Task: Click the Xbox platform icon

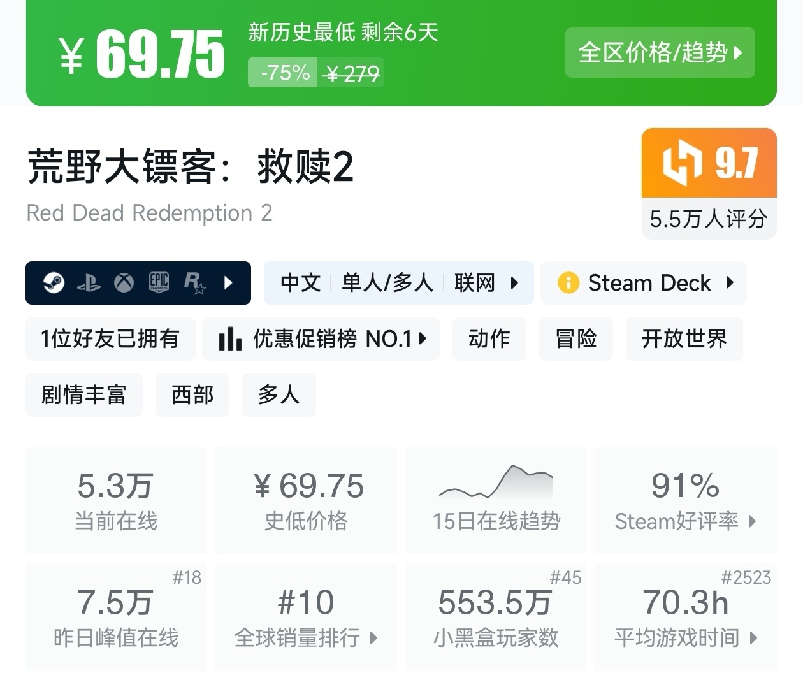Action: [124, 282]
